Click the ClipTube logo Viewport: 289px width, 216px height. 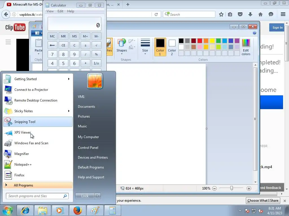[x=15, y=28]
